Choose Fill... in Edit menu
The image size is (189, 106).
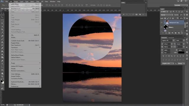25,35
